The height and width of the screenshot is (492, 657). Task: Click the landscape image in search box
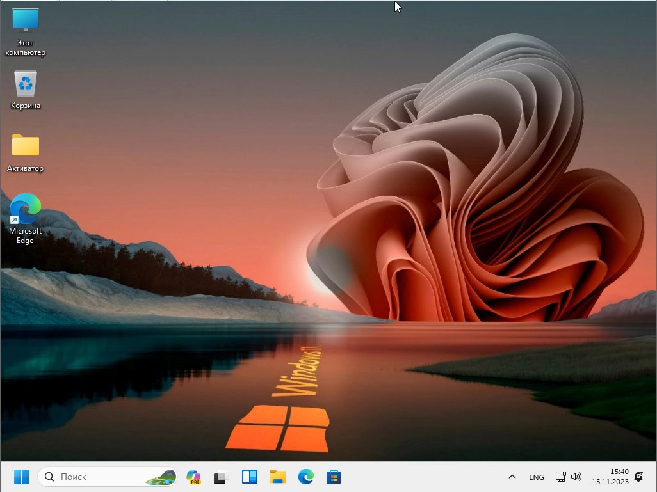click(161, 477)
